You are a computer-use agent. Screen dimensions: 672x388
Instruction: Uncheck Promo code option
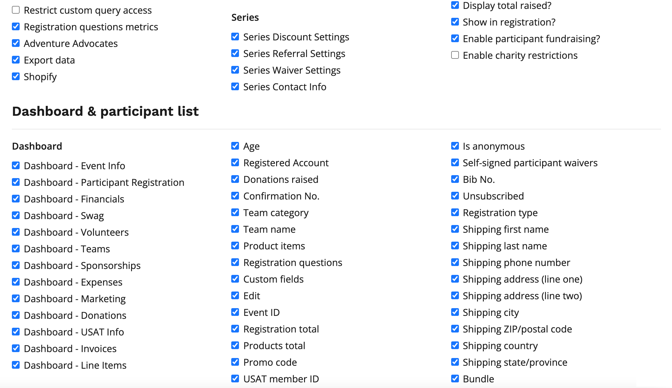point(235,362)
